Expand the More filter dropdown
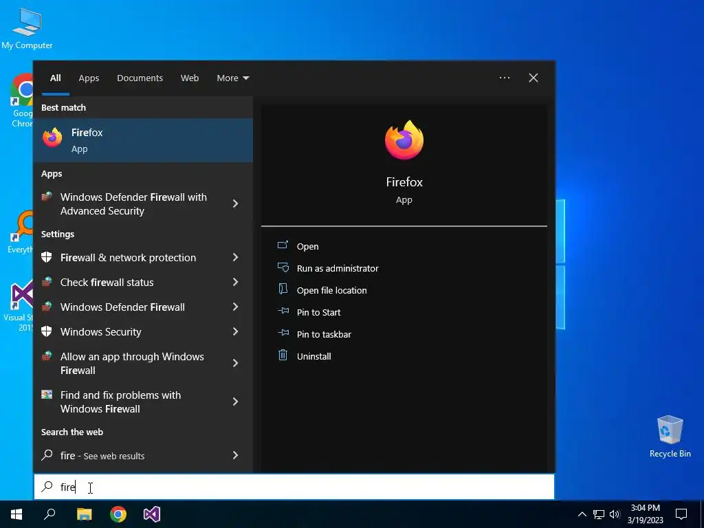 tap(232, 78)
